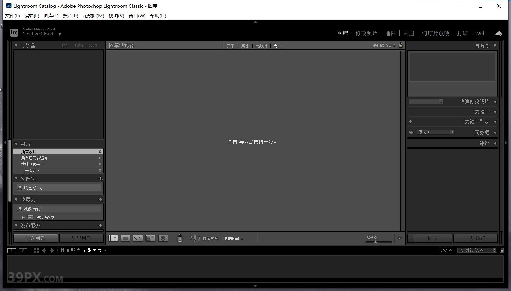Collapse the 直方图 panel
This screenshot has width=511, height=291.
(x=495, y=46)
